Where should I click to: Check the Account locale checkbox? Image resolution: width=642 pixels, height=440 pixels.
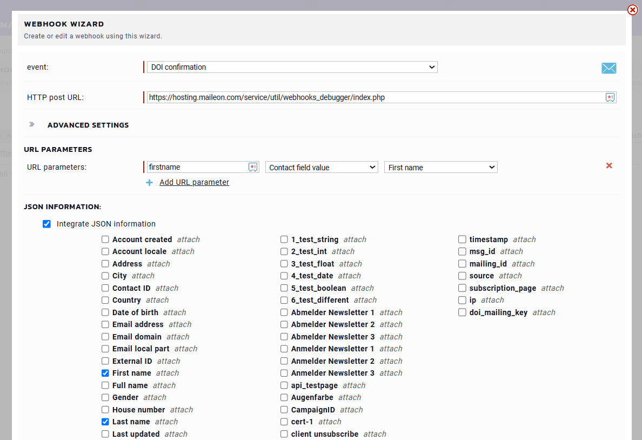(x=105, y=251)
